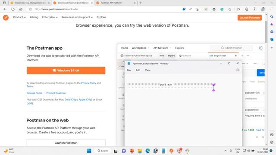
Task: Open the taskbar clock and date
Action: [x=263, y=151]
